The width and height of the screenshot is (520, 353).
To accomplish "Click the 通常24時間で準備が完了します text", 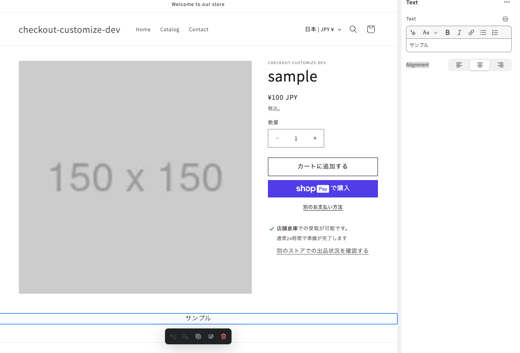I will (312, 238).
